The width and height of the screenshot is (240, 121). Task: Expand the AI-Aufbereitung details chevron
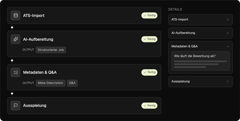coord(228,33)
